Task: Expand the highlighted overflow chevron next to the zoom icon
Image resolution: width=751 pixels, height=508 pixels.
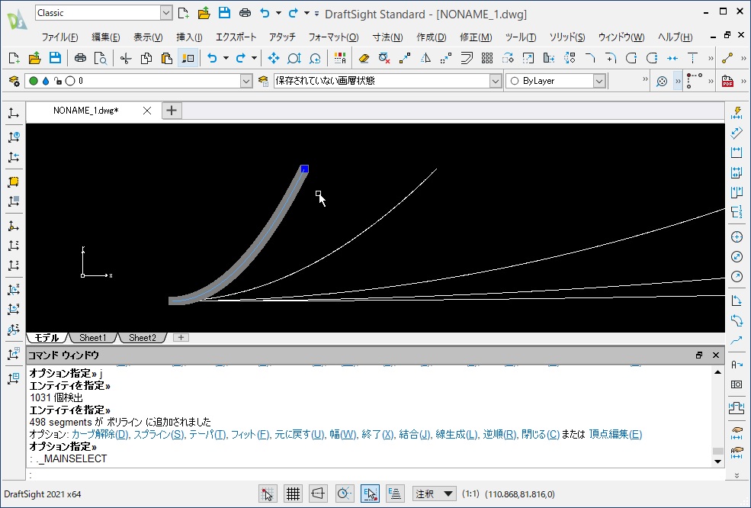Action: [x=678, y=81]
